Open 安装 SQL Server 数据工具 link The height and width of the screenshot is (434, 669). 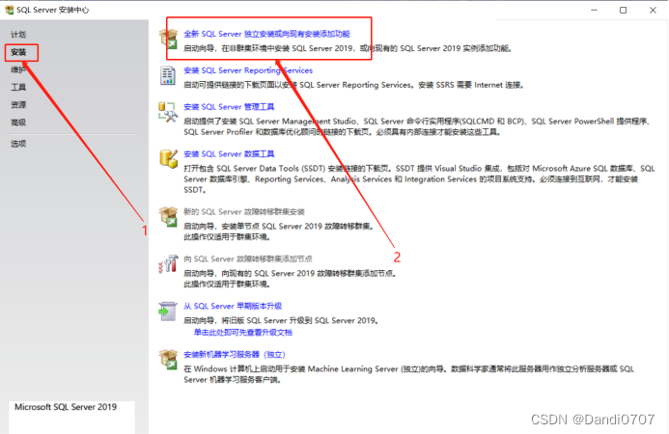(229, 154)
